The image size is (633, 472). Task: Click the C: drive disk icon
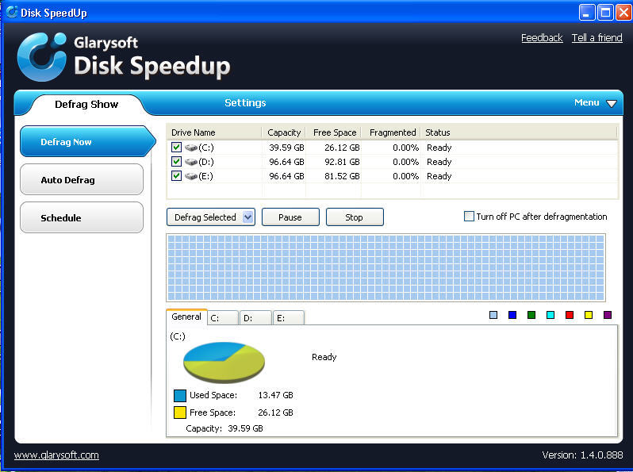pos(191,148)
